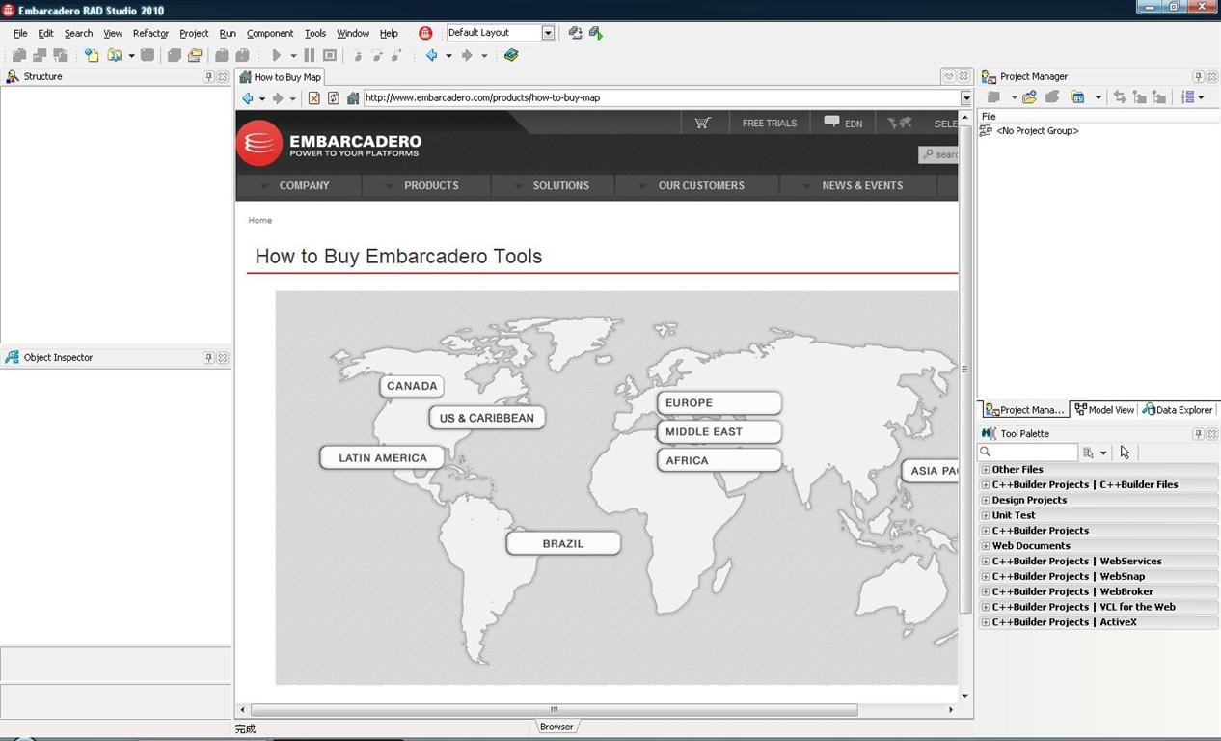1221x741 pixels.
Task: Click the Save Desktop layout icon
Action: pos(575,33)
